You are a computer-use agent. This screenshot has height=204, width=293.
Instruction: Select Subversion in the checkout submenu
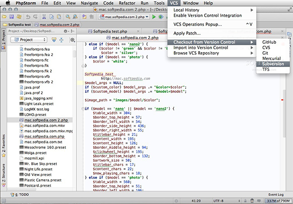tap(273, 64)
